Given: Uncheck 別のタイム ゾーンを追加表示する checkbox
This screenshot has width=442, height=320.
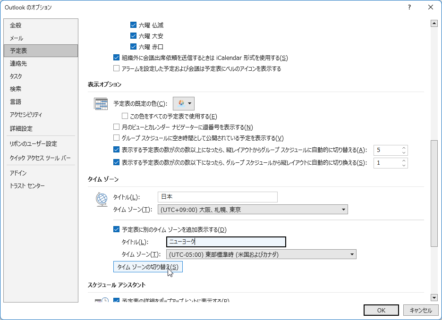Looking at the screenshot, I should 117,229.
